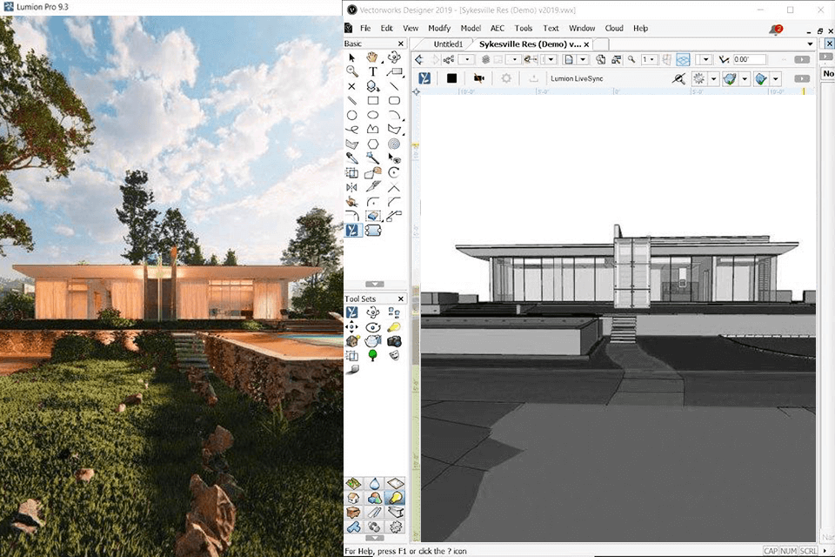Select the Rotate tool in Basic palette
Viewport: 835px width, 557px height.
point(393,172)
